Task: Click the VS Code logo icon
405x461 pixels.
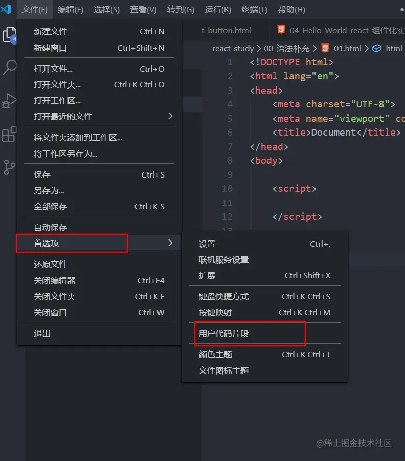Action: click(x=6, y=9)
